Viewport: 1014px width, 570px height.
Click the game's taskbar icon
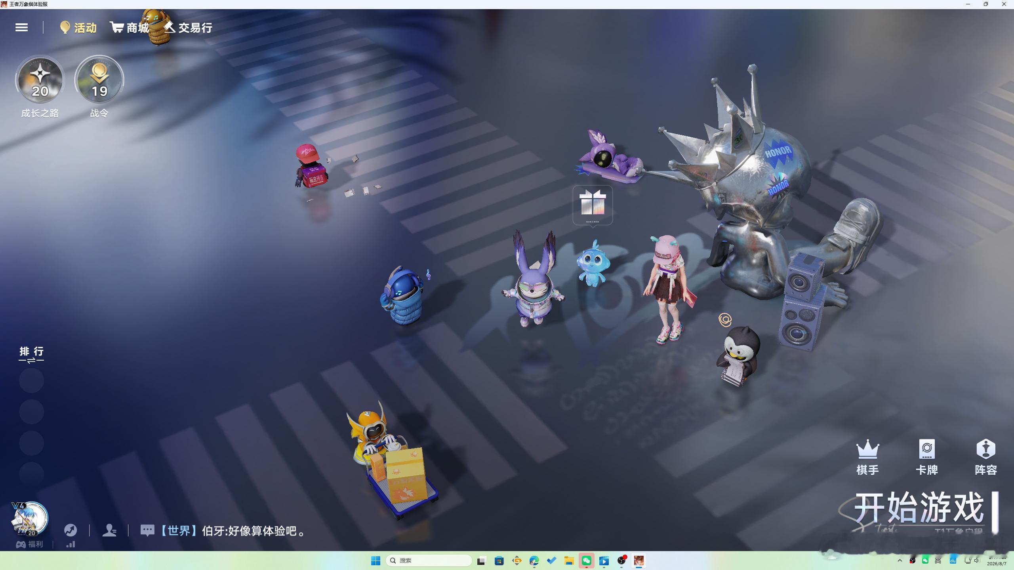pos(639,560)
